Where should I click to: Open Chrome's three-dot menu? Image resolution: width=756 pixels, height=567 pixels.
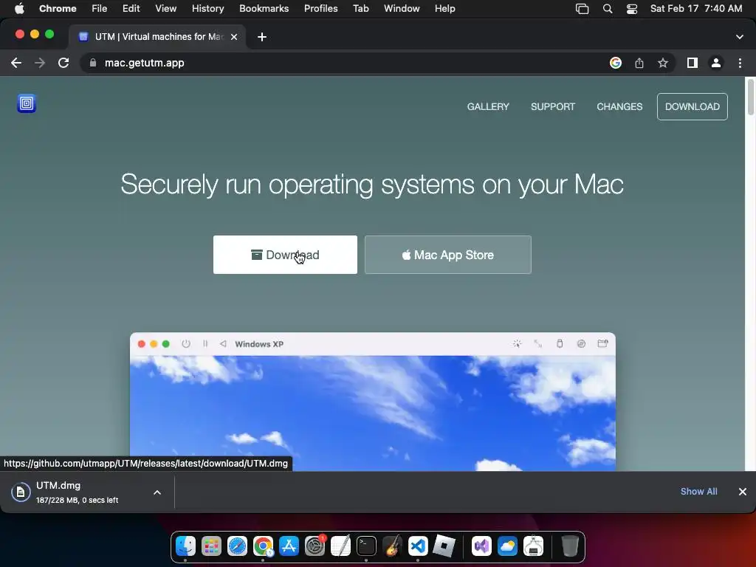740,63
